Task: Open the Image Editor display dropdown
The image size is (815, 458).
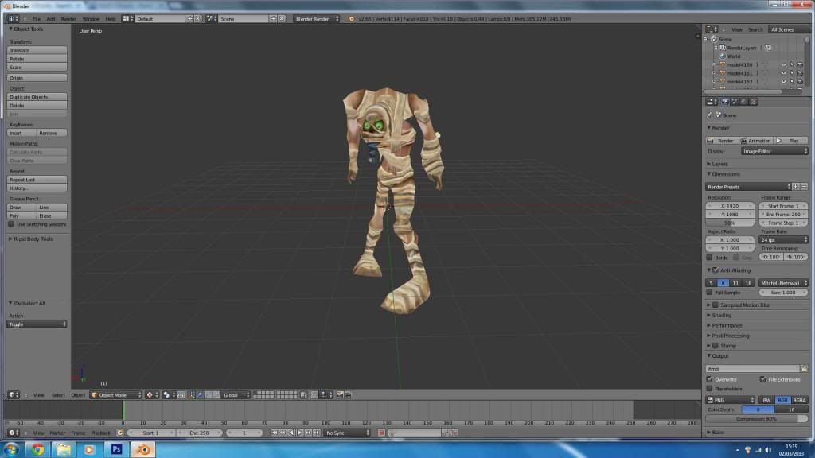Action: pyautogui.click(x=774, y=151)
